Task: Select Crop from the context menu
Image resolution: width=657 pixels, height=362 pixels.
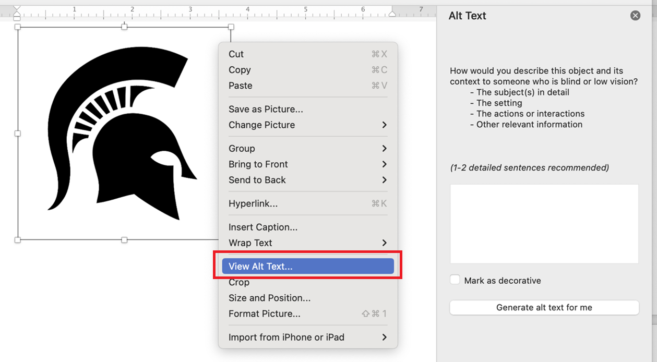Action: [x=239, y=282]
